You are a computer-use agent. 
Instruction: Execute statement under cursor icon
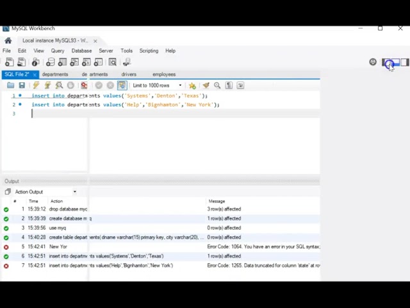click(x=47, y=85)
